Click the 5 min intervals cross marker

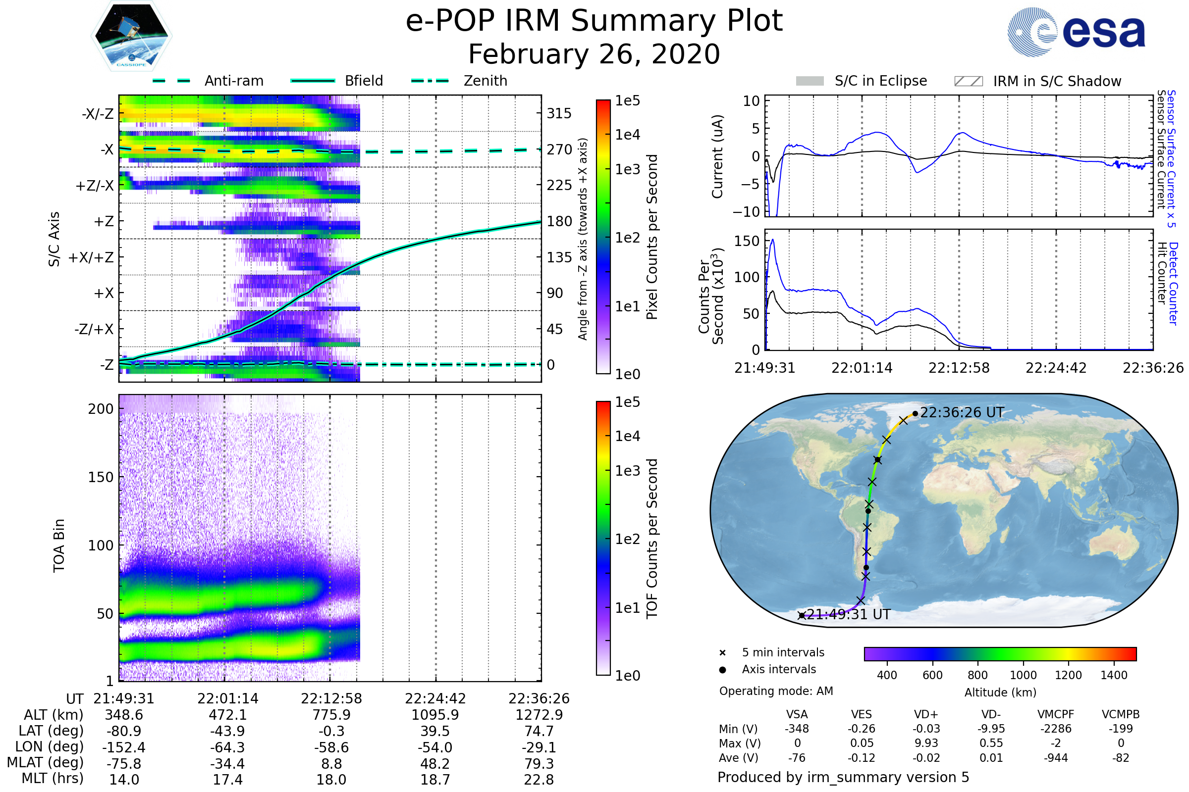pyautogui.click(x=722, y=653)
